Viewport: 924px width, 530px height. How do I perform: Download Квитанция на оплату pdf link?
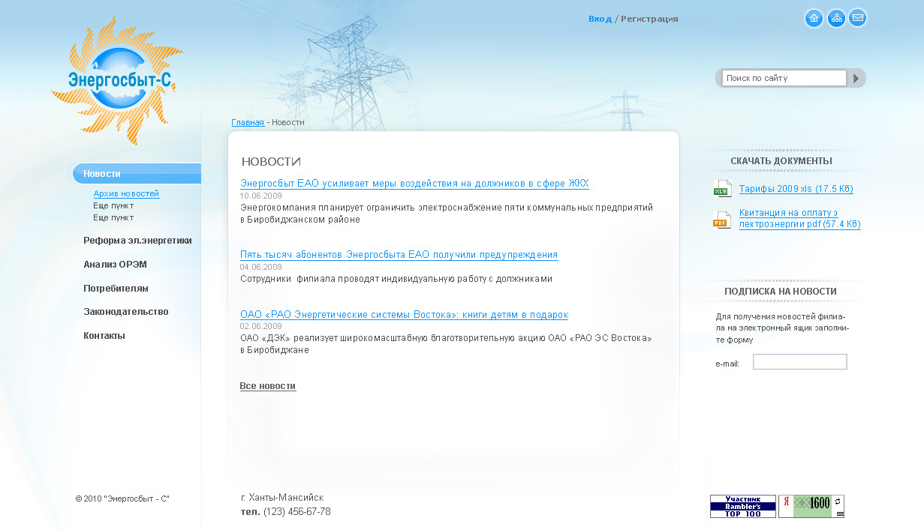800,218
